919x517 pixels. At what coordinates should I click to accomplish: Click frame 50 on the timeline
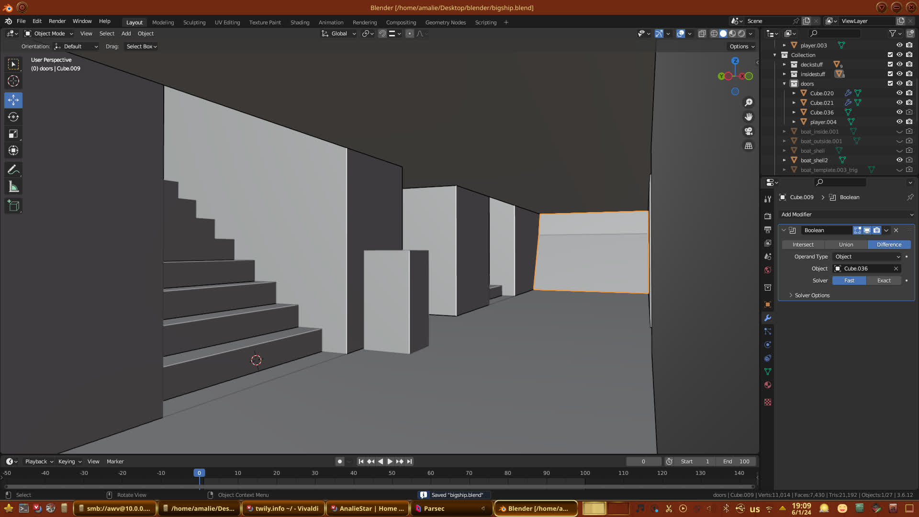(x=392, y=473)
